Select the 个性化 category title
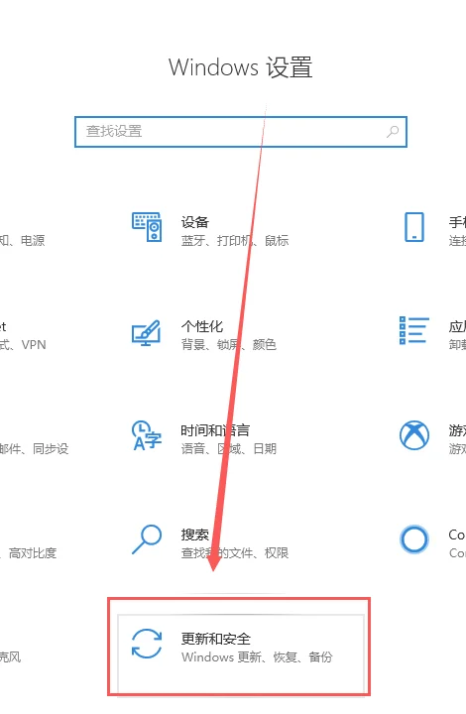 click(202, 326)
